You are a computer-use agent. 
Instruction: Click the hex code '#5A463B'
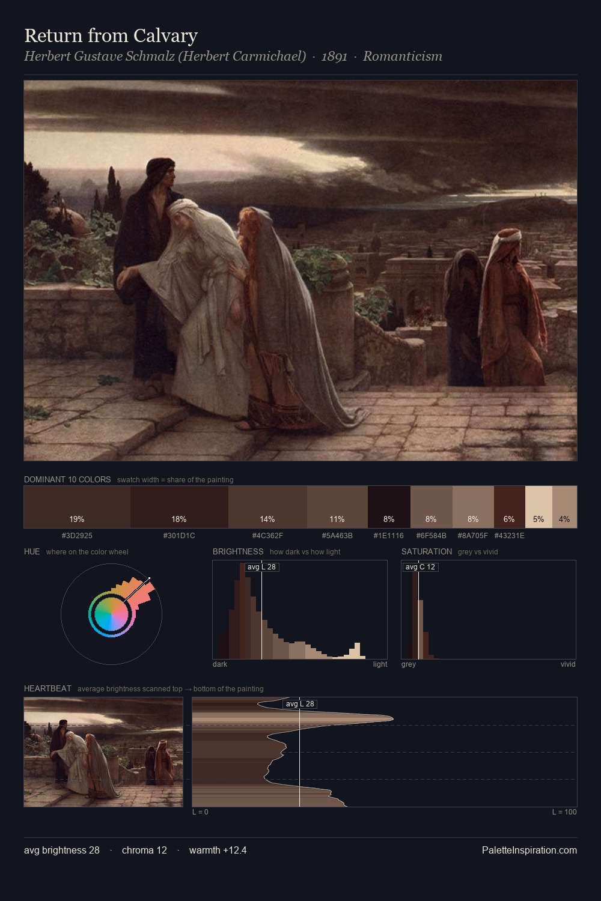(337, 535)
